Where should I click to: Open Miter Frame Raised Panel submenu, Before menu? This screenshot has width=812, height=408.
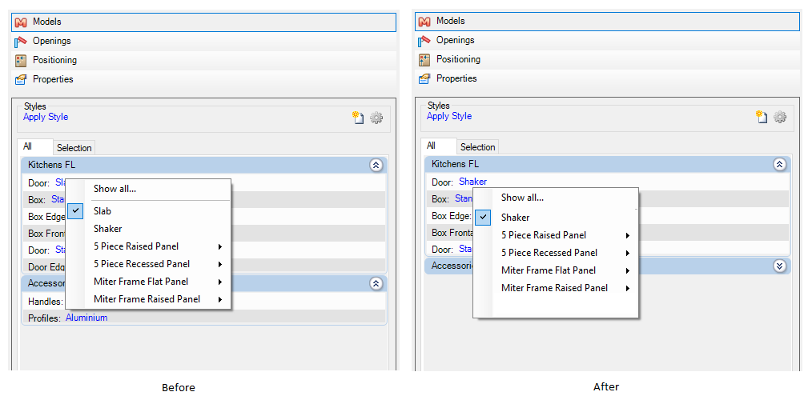pyautogui.click(x=148, y=299)
